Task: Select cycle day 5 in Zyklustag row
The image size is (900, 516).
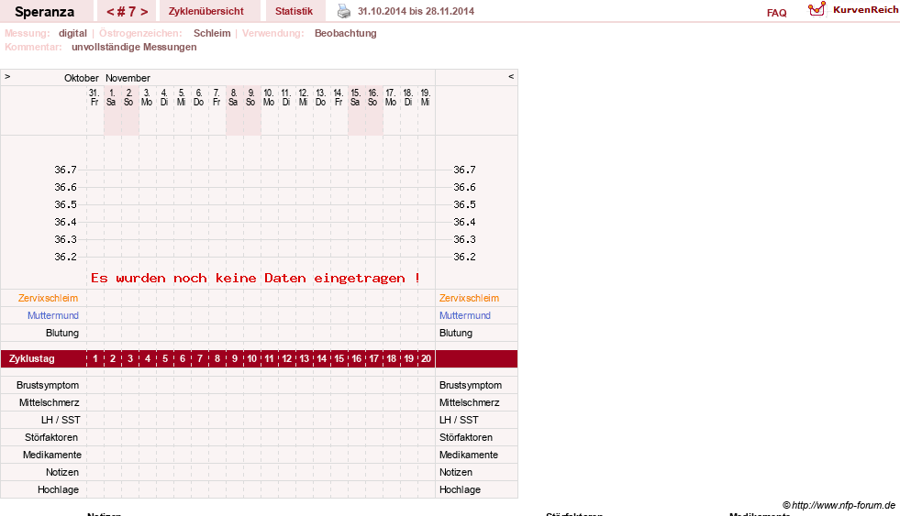Action: (165, 359)
